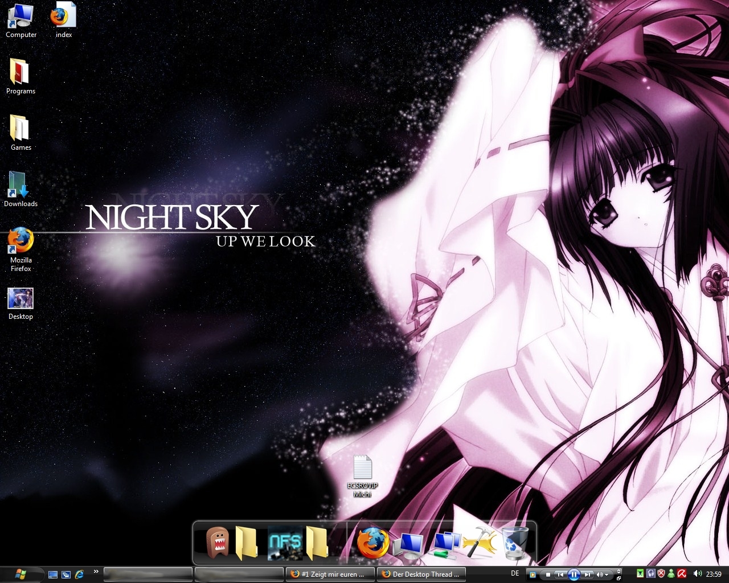Launch the NFS game from the dock
729x583 pixels.
pos(285,543)
